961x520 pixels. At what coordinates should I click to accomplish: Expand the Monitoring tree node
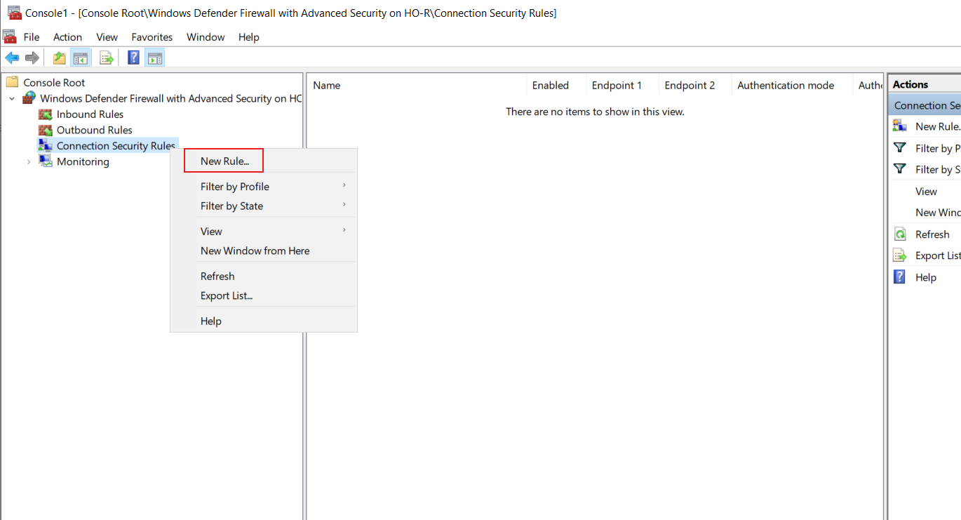(x=29, y=162)
